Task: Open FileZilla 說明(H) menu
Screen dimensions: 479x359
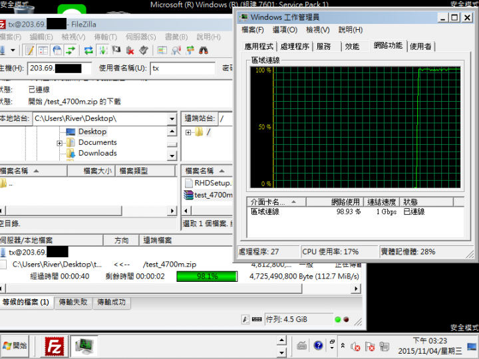Action: pos(209,37)
